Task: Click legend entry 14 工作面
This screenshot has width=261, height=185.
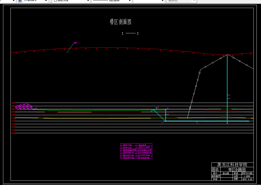Action: 144,155
